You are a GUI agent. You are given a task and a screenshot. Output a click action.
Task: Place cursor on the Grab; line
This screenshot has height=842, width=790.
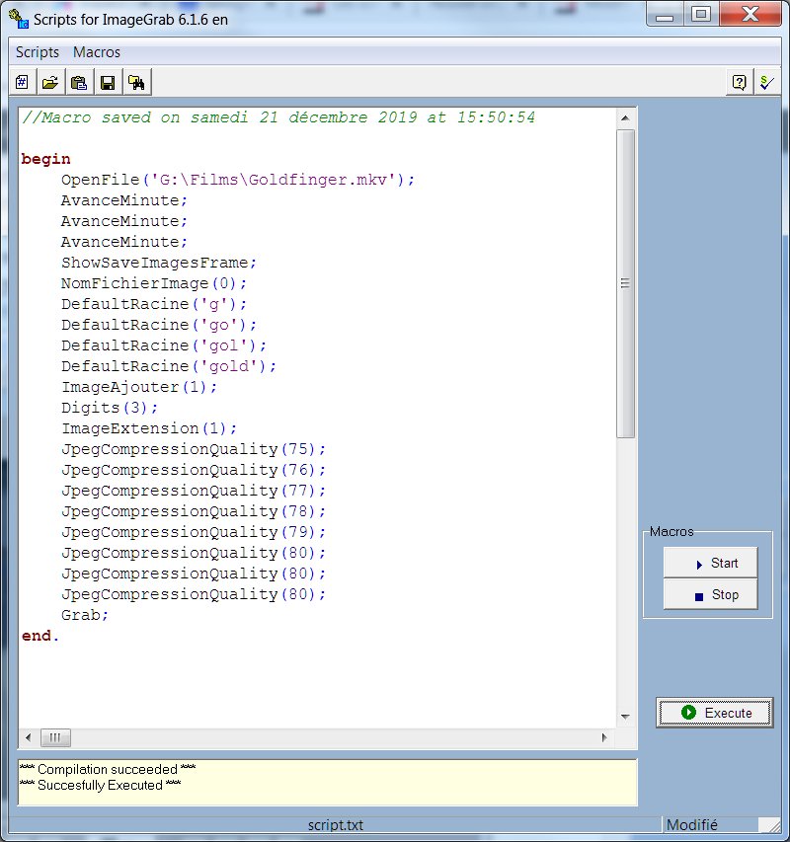coord(85,615)
